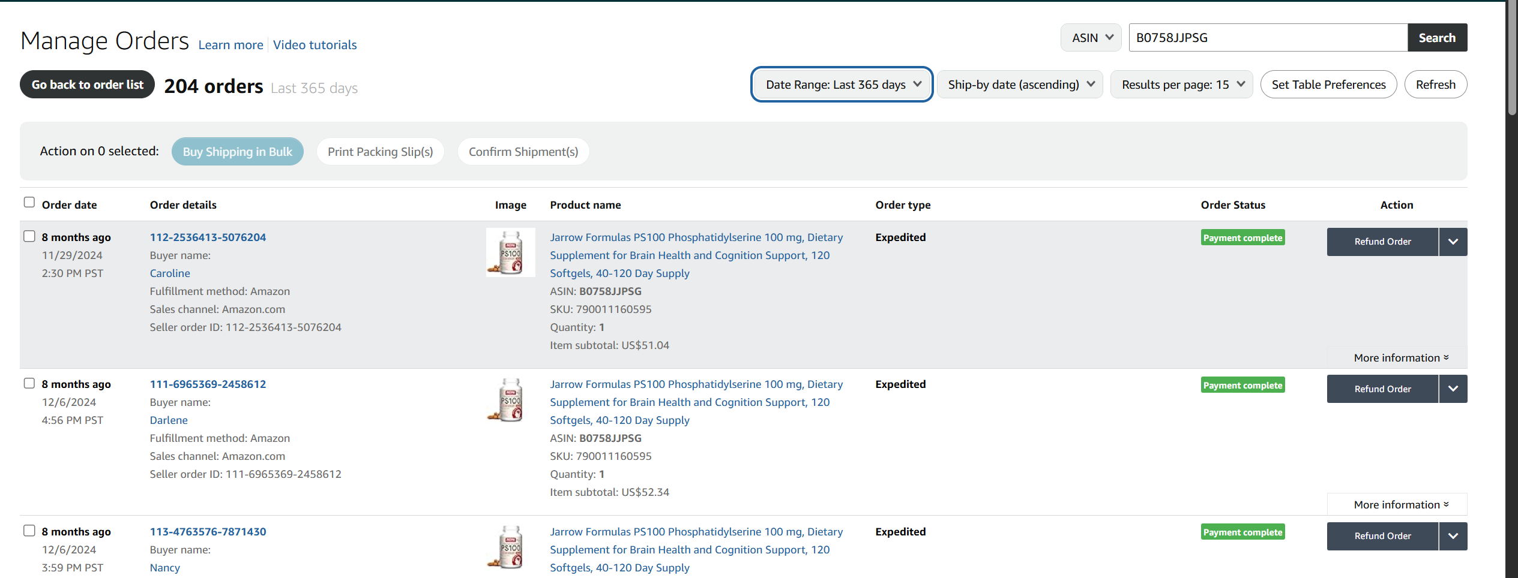Click Buy Shipping in Bulk
Image resolution: width=1518 pixels, height=578 pixels.
coord(238,152)
